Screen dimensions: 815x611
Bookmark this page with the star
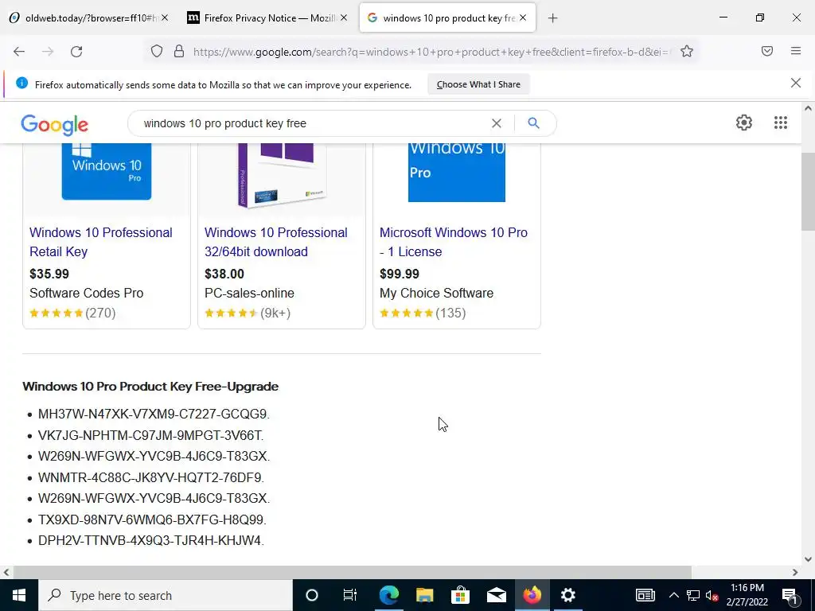pyautogui.click(x=687, y=52)
